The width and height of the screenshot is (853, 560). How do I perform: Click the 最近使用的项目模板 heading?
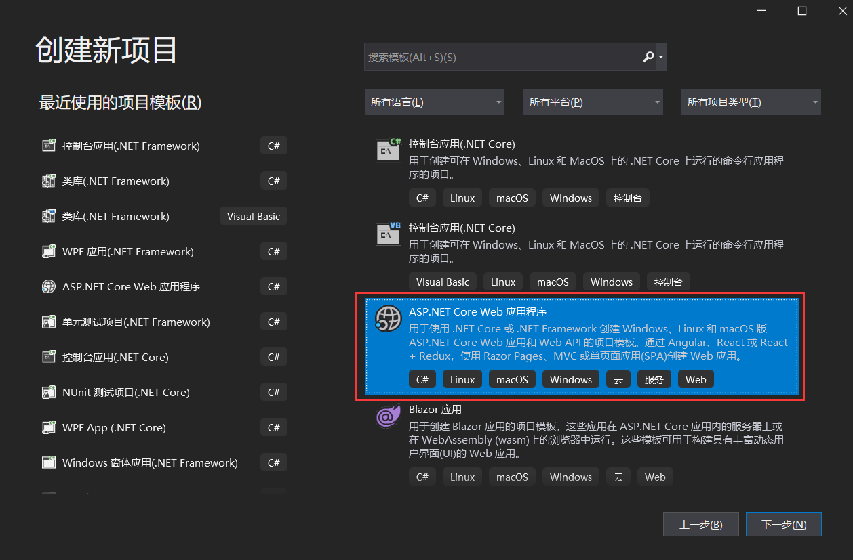pyautogui.click(x=121, y=102)
